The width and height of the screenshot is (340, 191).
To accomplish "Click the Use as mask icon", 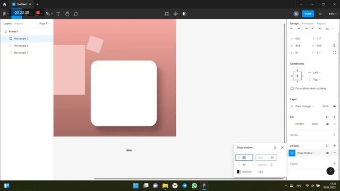I will [x=184, y=14].
